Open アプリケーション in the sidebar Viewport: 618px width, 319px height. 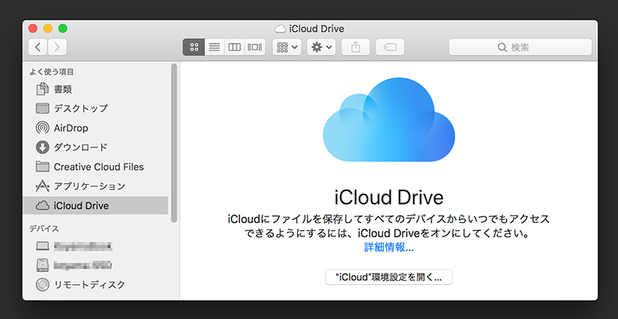95,186
